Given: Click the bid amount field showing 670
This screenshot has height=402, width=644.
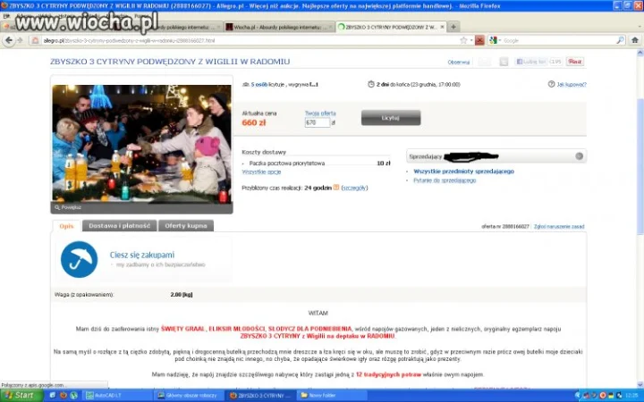Looking at the screenshot, I should [317, 122].
